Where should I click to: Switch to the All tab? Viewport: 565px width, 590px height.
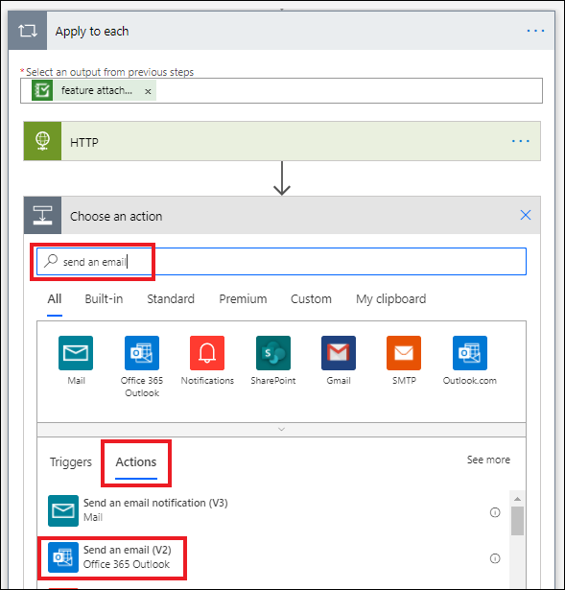(55, 298)
